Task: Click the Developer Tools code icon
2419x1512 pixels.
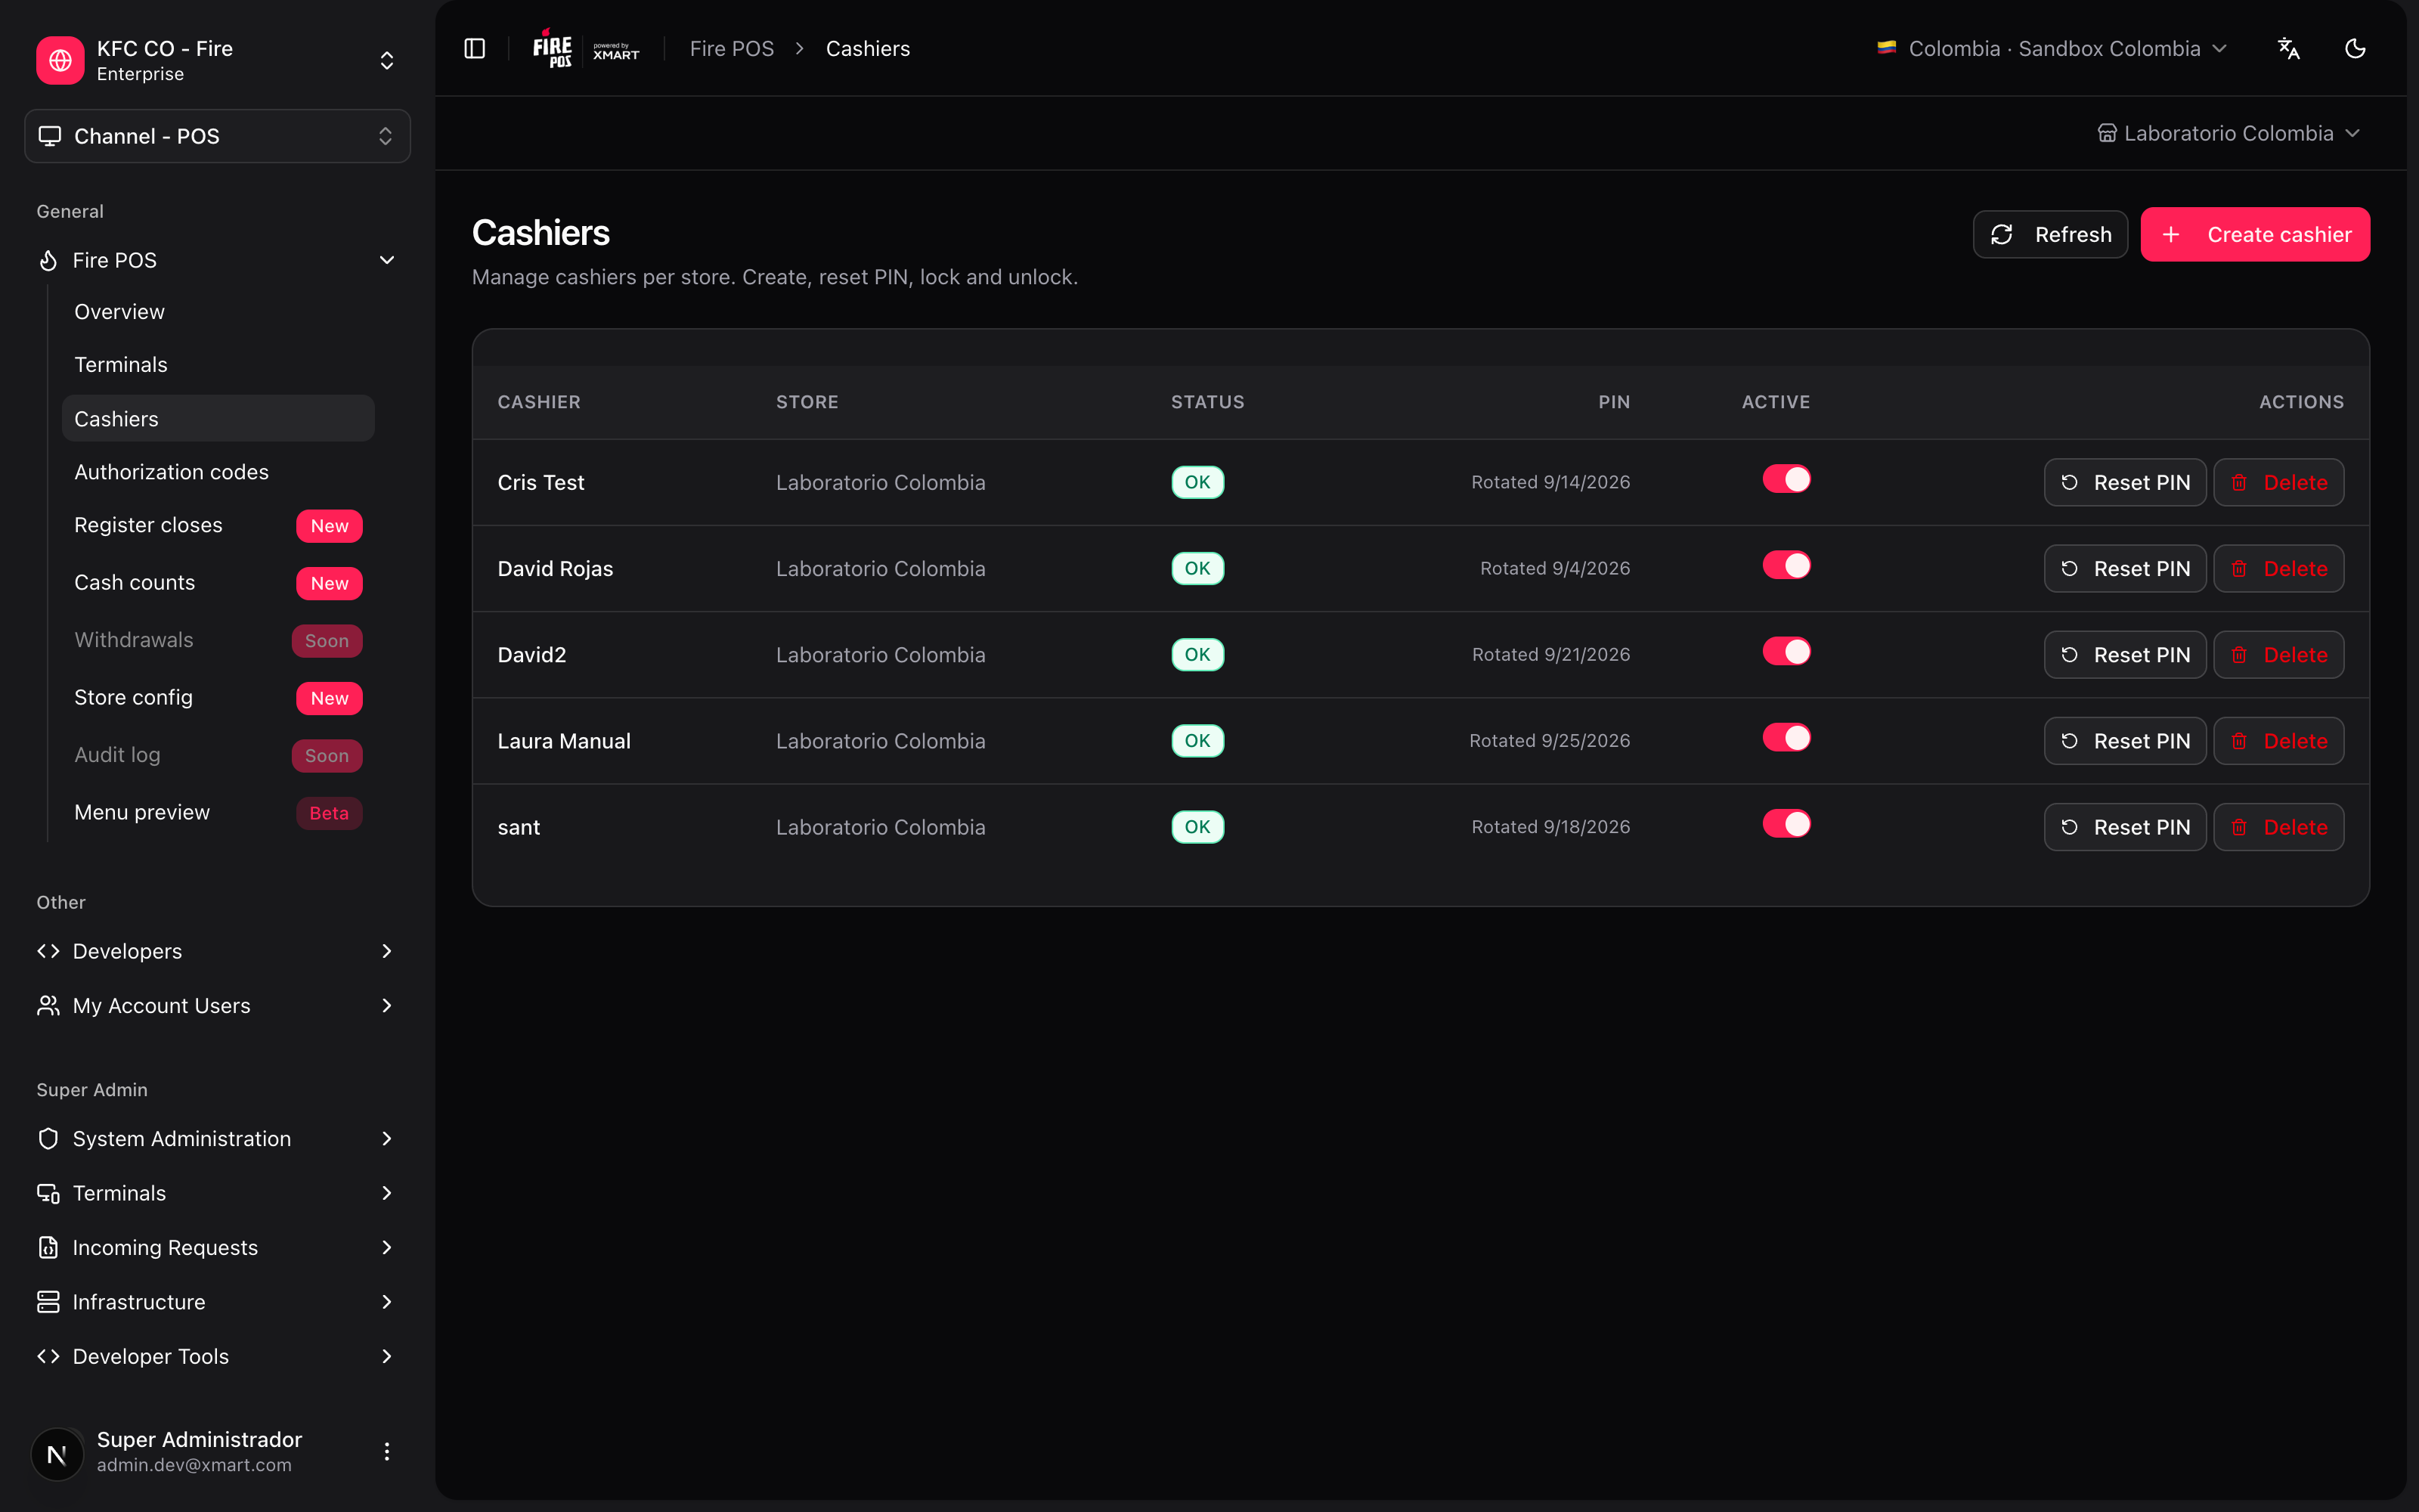Action: 48,1356
